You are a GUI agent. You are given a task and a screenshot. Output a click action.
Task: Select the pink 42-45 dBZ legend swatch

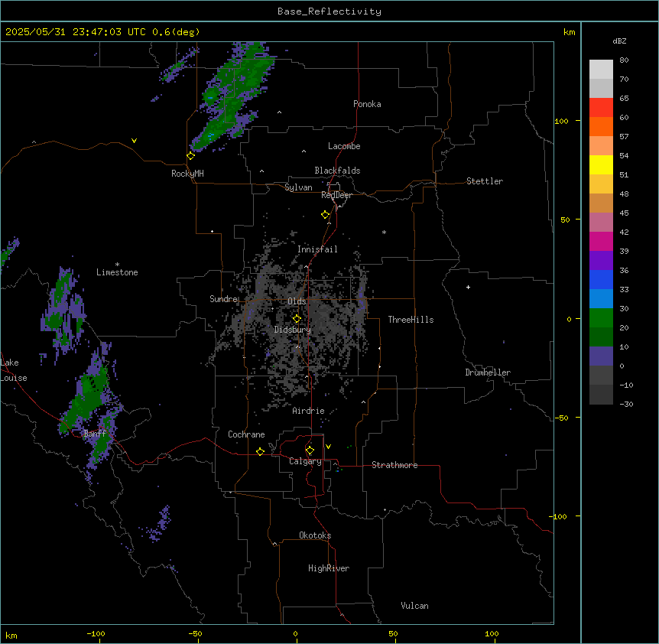click(x=601, y=223)
